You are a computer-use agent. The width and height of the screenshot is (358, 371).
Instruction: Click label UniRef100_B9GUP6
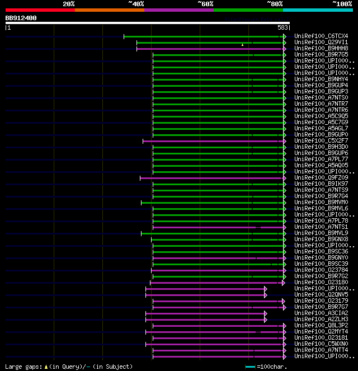[x=321, y=153]
